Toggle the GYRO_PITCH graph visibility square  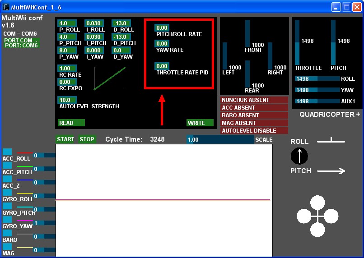7,206
